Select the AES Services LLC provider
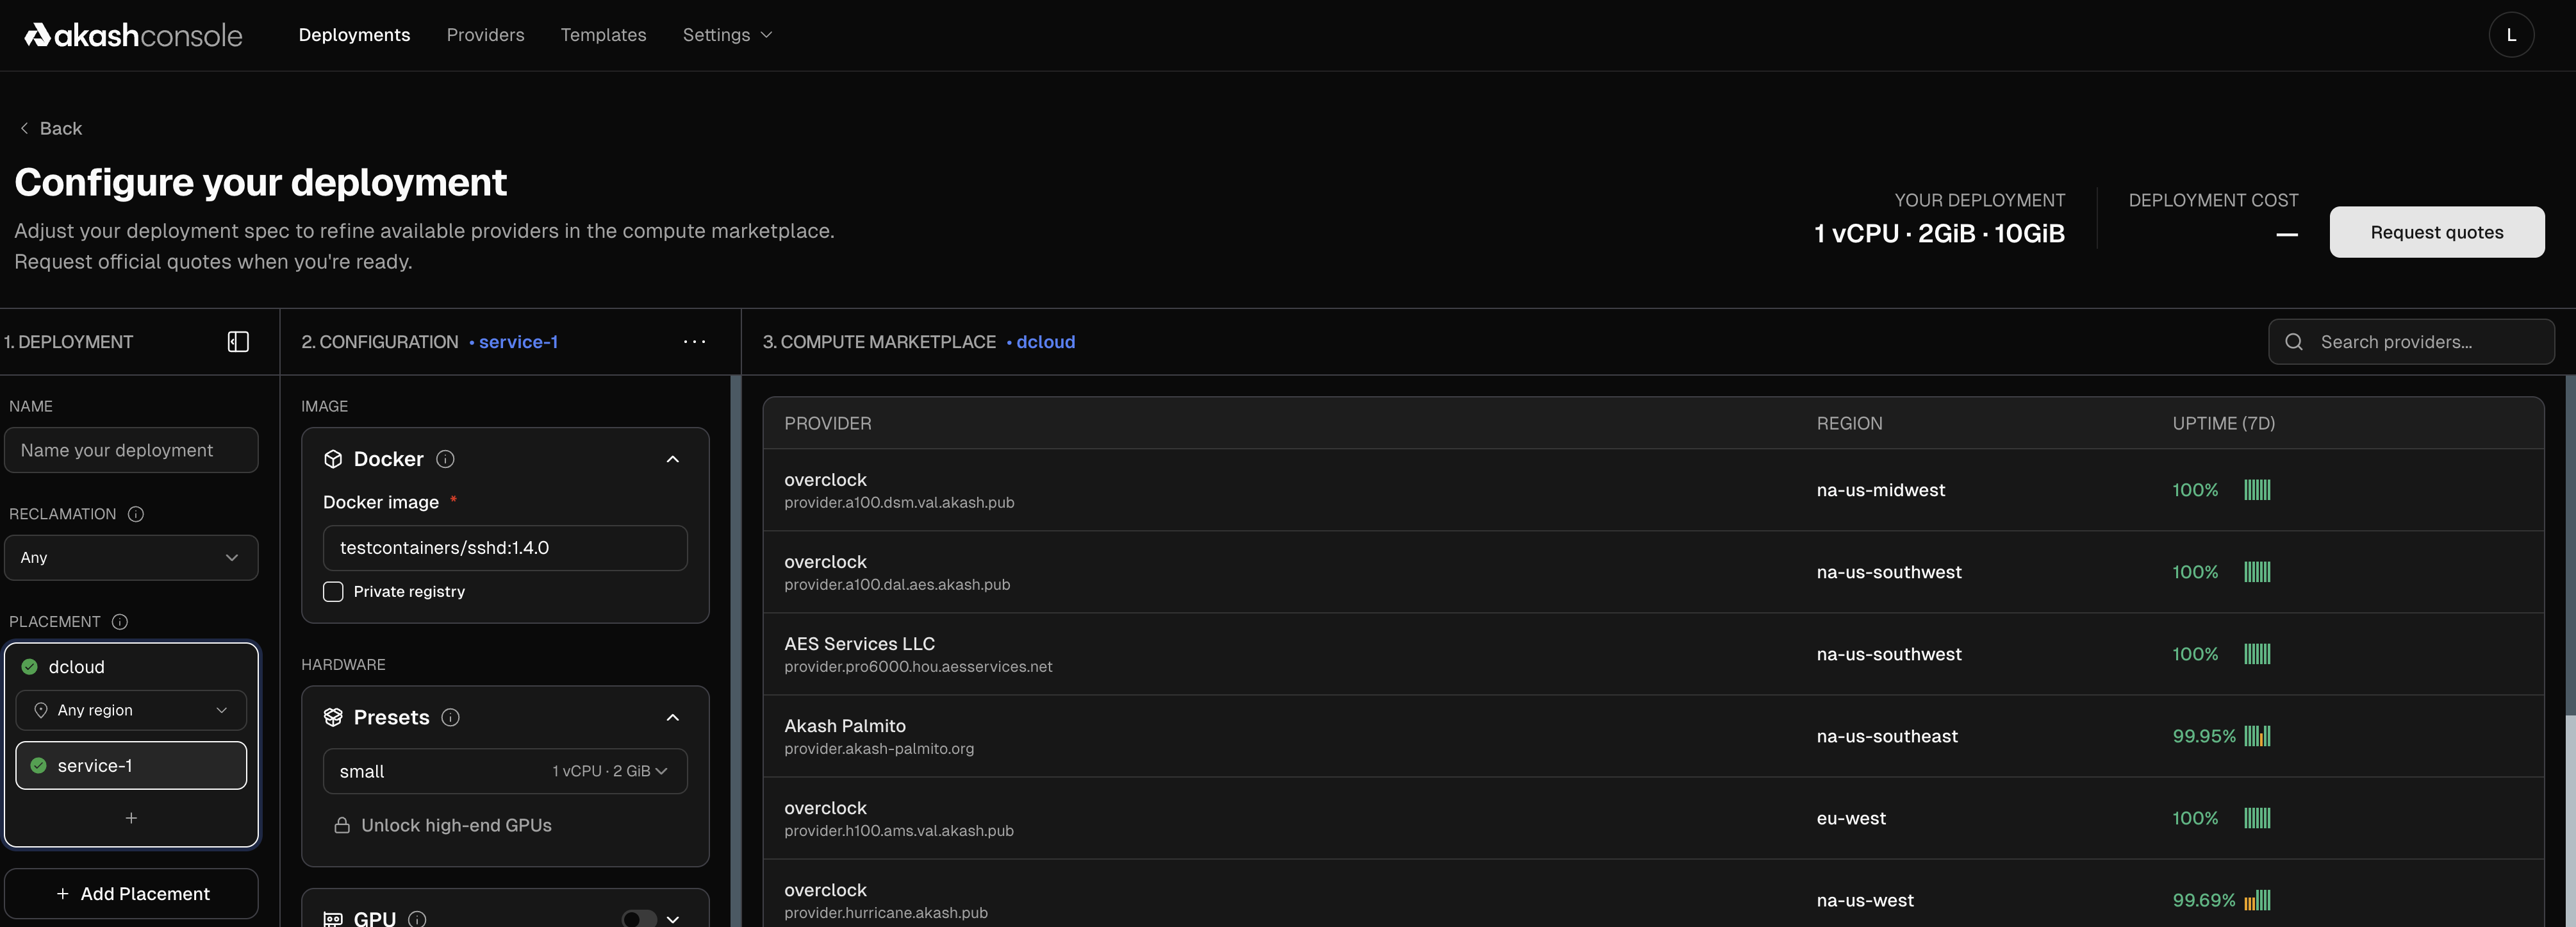Image resolution: width=2576 pixels, height=927 pixels. [1653, 654]
